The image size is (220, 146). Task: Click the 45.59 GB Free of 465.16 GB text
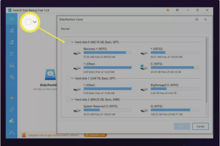166,72
